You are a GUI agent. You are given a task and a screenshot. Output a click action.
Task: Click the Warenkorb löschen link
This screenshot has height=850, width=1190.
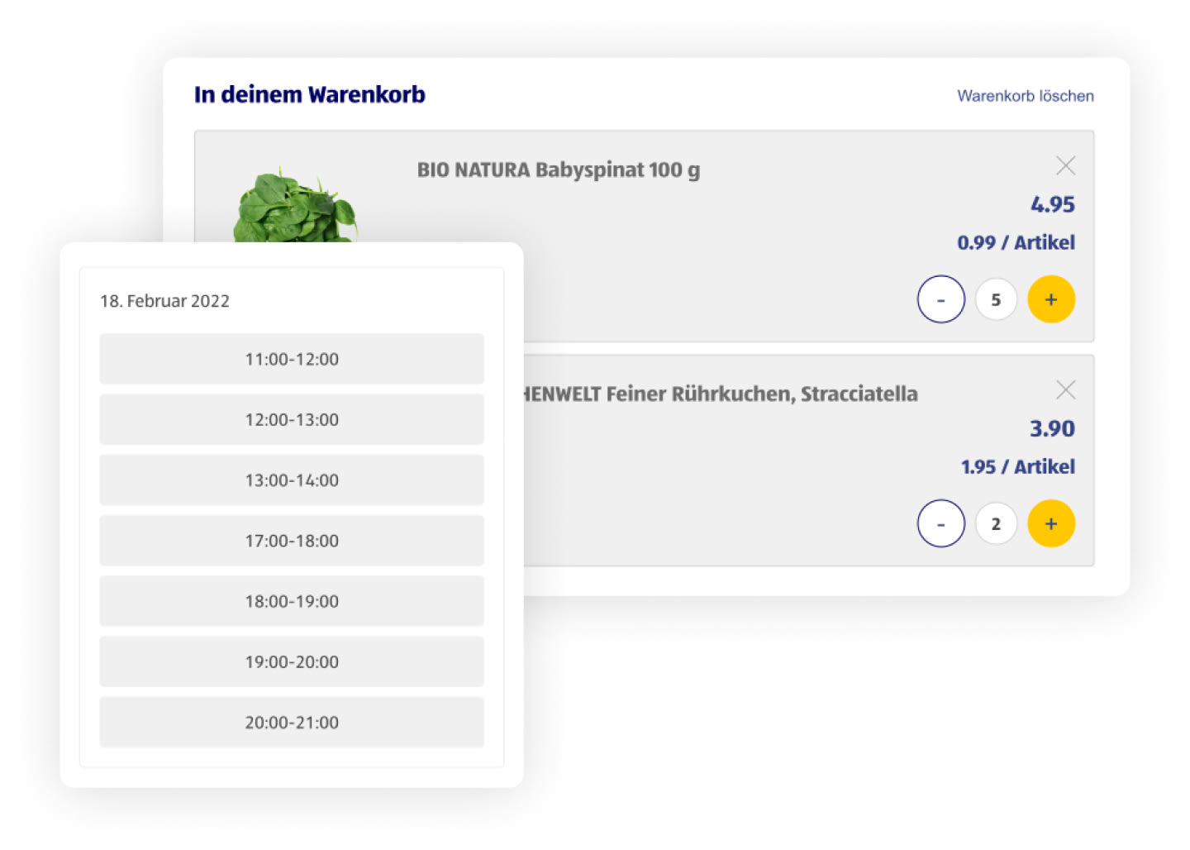point(1025,95)
